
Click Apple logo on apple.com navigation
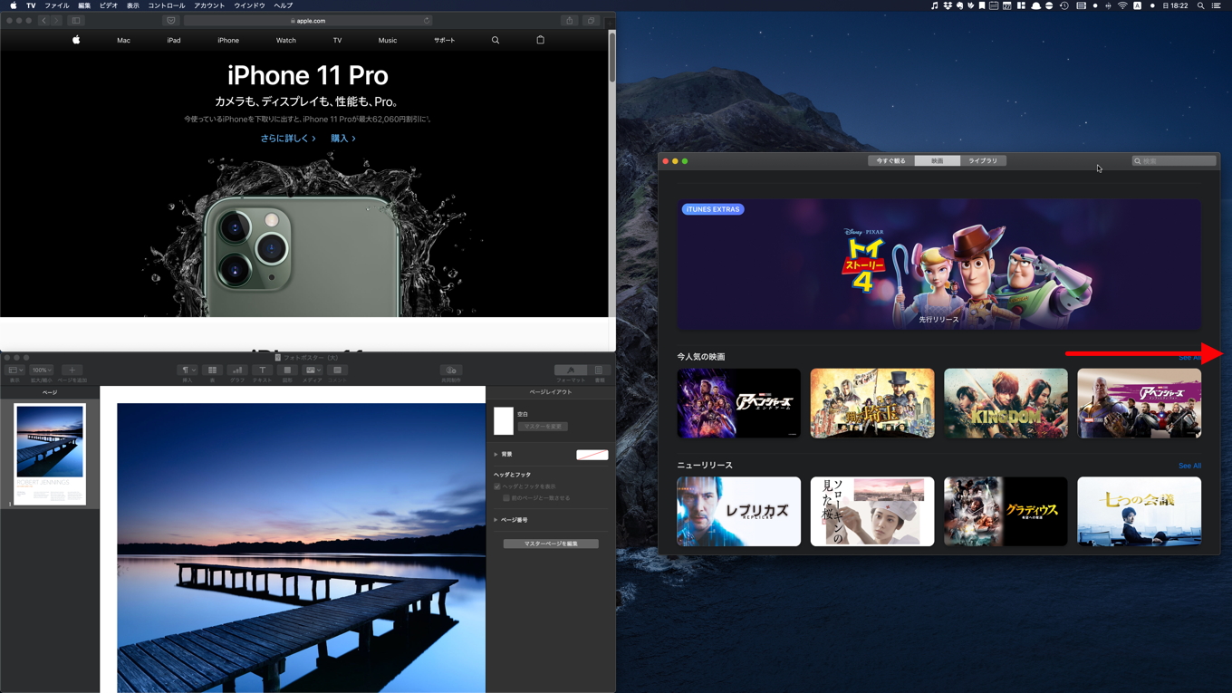76,40
